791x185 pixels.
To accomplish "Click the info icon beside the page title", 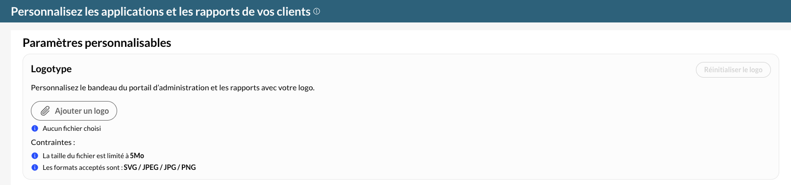I will (x=317, y=11).
